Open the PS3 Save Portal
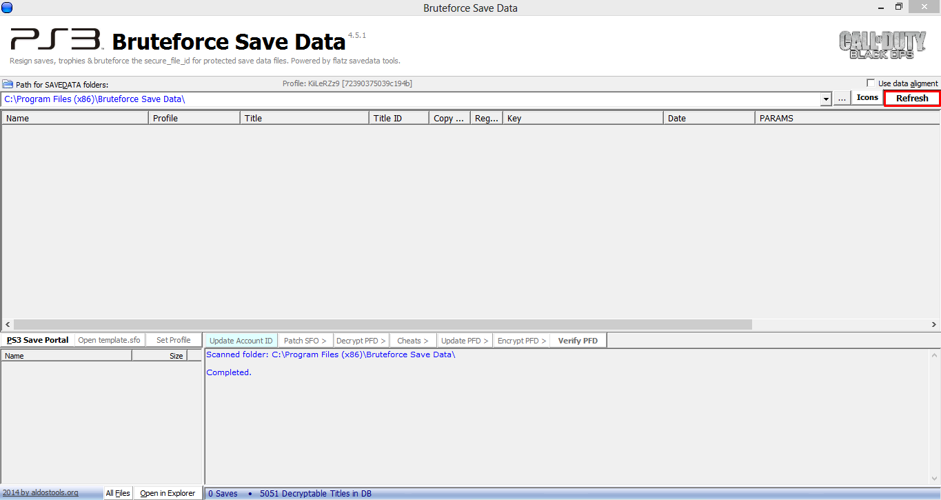Image resolution: width=941 pixels, height=500 pixels. [37, 340]
